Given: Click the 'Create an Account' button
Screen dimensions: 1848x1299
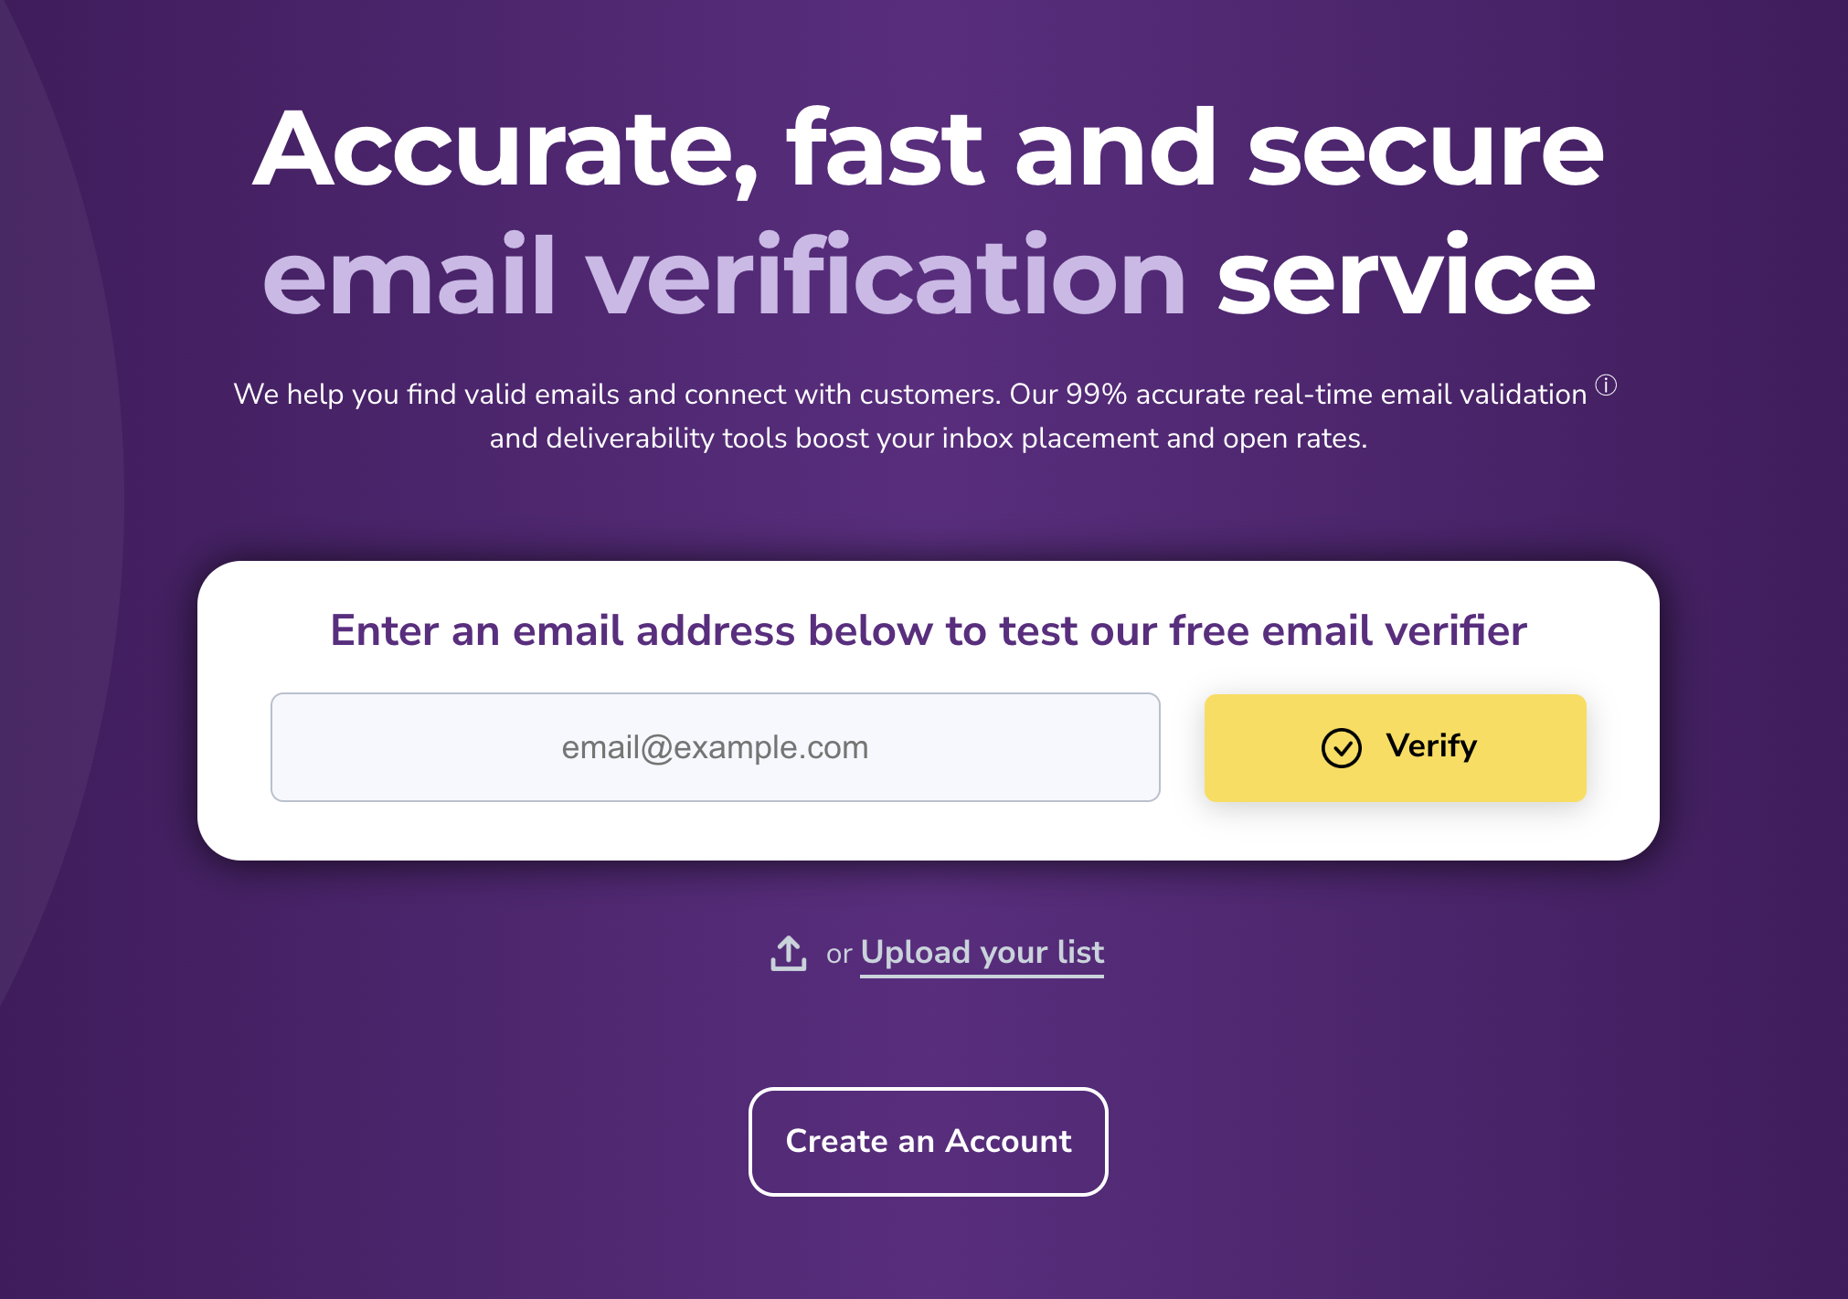Looking at the screenshot, I should (x=928, y=1141).
